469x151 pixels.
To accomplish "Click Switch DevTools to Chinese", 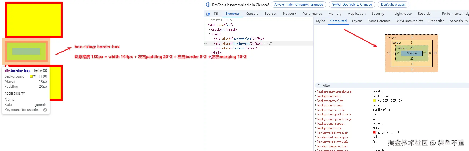I will [352, 5].
